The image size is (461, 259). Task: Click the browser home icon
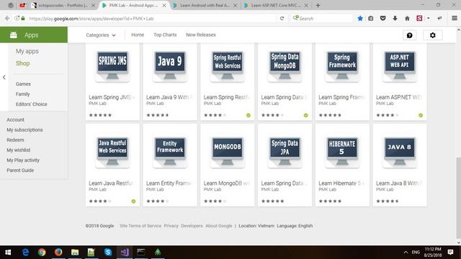407,19
